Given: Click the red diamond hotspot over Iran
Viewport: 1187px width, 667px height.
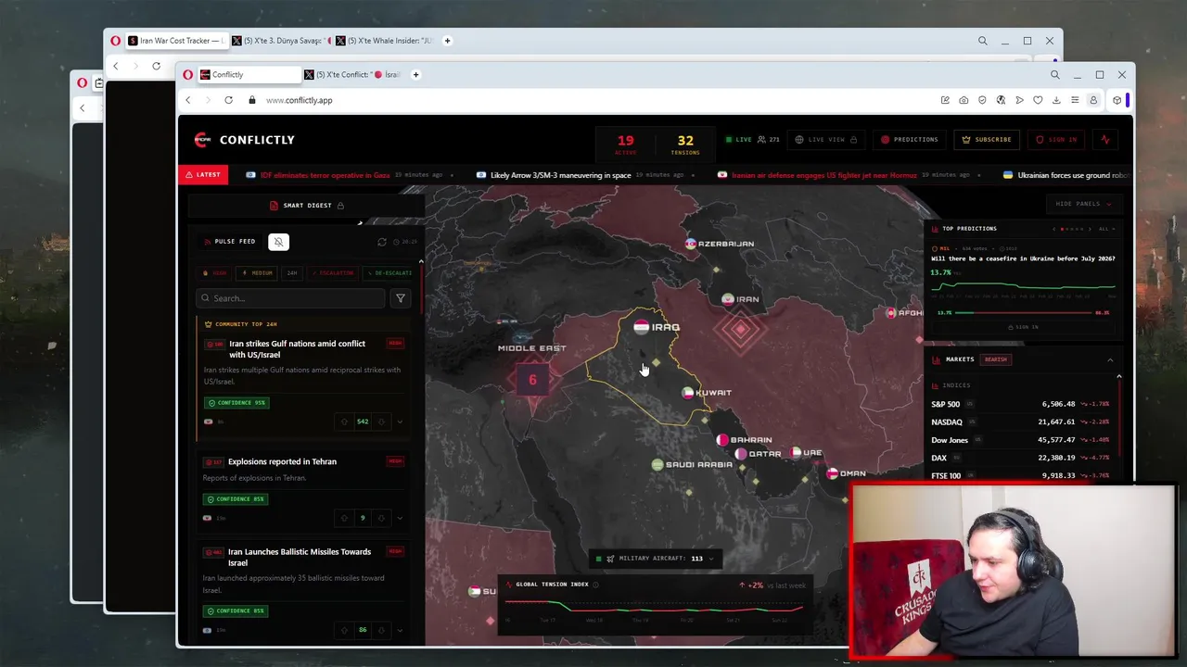Looking at the screenshot, I should (741, 329).
